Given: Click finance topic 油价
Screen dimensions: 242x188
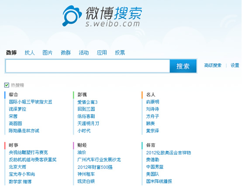Looking at the screenshot, I should [82, 153].
